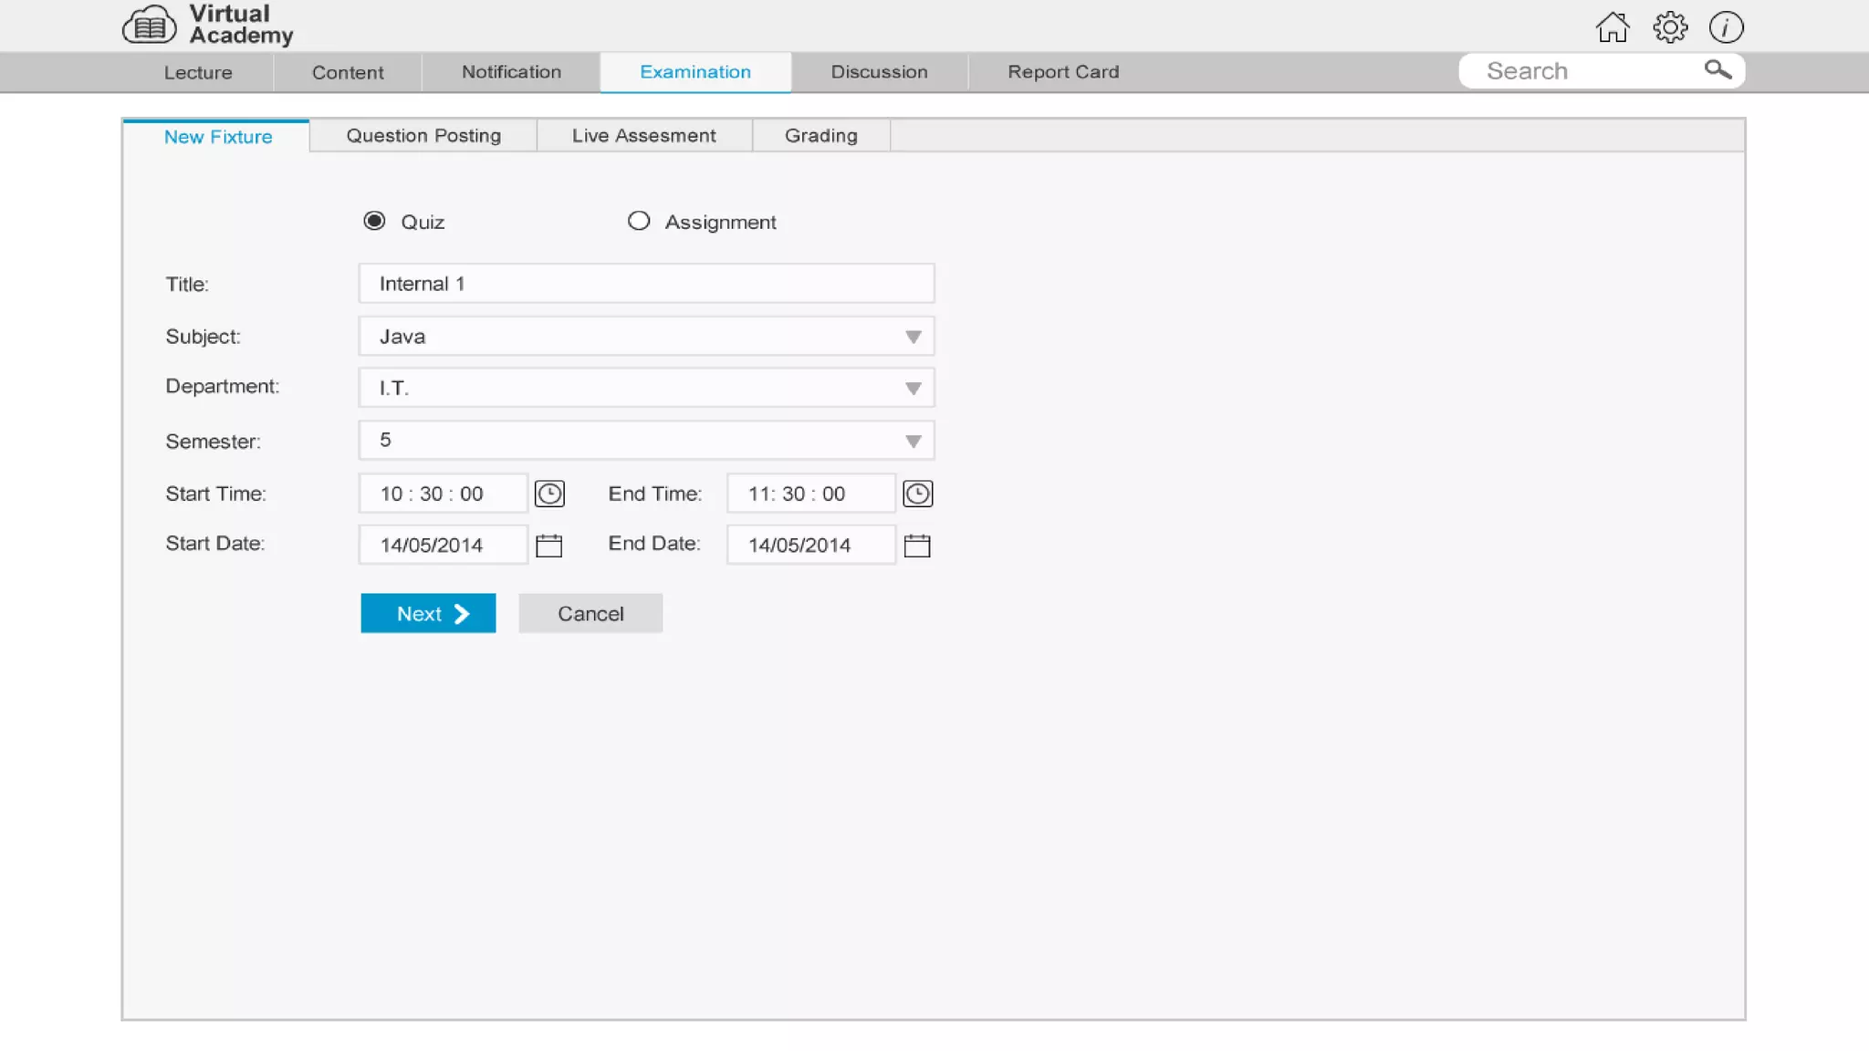Viewport: 1869px width, 1051px height.
Task: Expand the Department dropdown
Action: pyautogui.click(x=913, y=389)
